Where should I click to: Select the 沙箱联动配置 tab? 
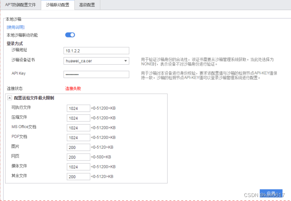tap(58, 5)
